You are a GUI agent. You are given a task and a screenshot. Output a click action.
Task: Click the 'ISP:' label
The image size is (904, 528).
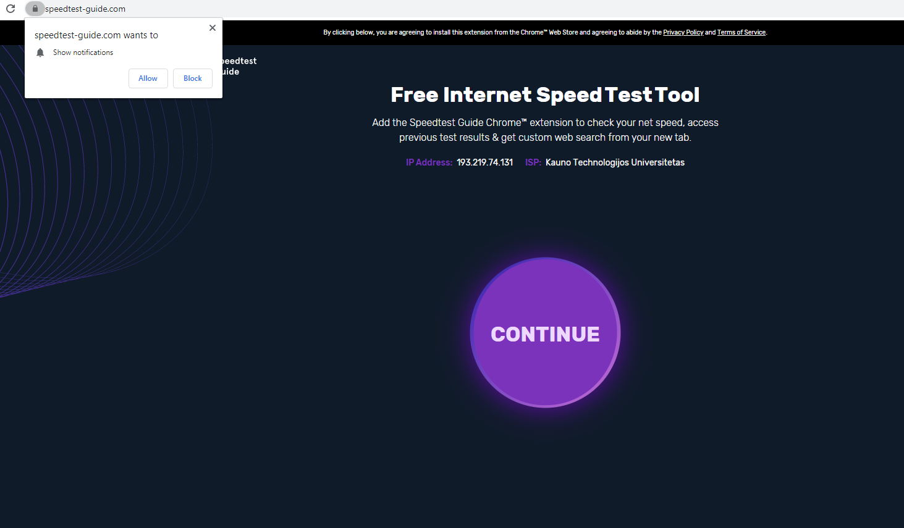point(533,162)
